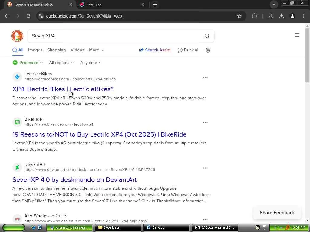Open the search settings gear icon

[208, 50]
